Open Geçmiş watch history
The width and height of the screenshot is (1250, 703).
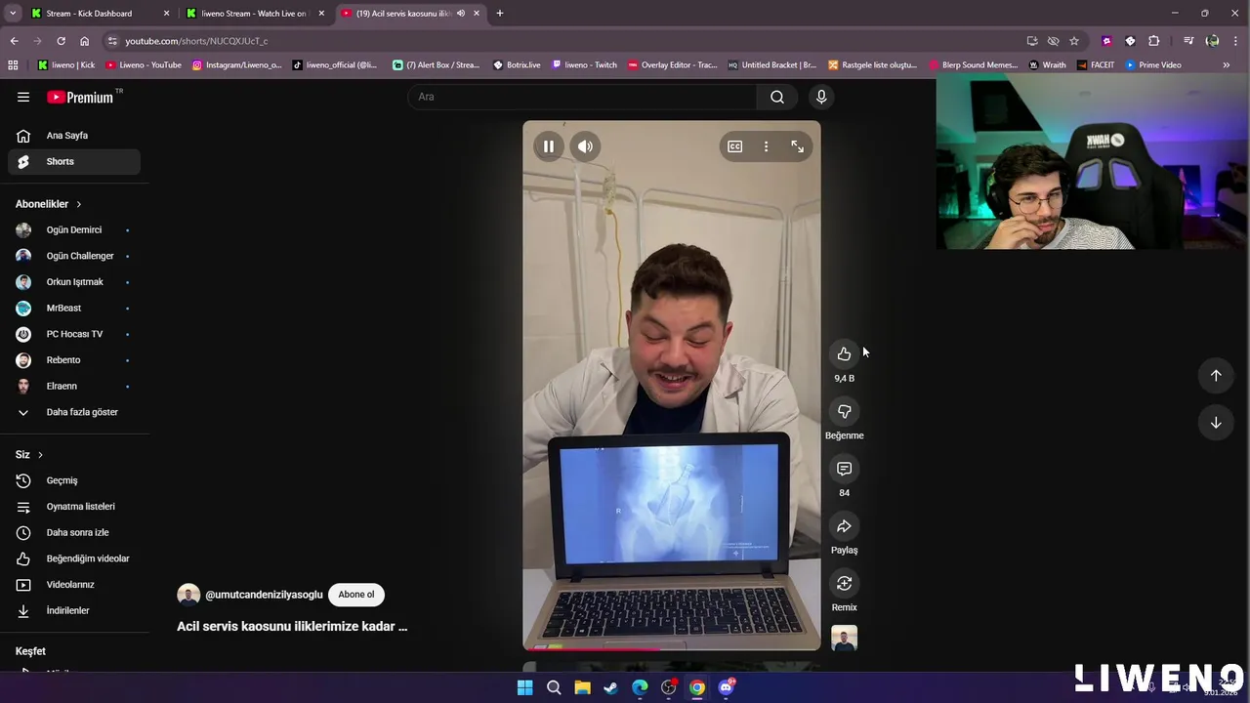tap(74, 480)
